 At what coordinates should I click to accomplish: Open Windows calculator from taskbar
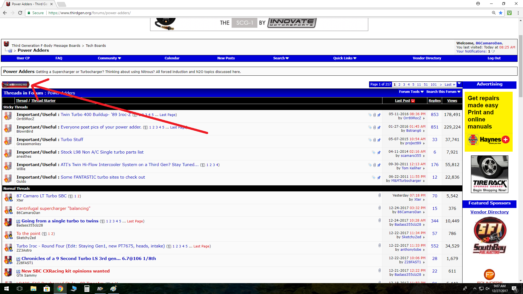click(x=87, y=289)
